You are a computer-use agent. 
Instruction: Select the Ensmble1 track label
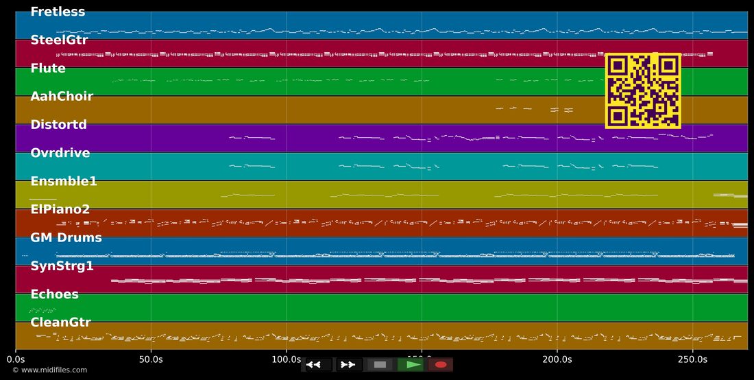tap(64, 181)
